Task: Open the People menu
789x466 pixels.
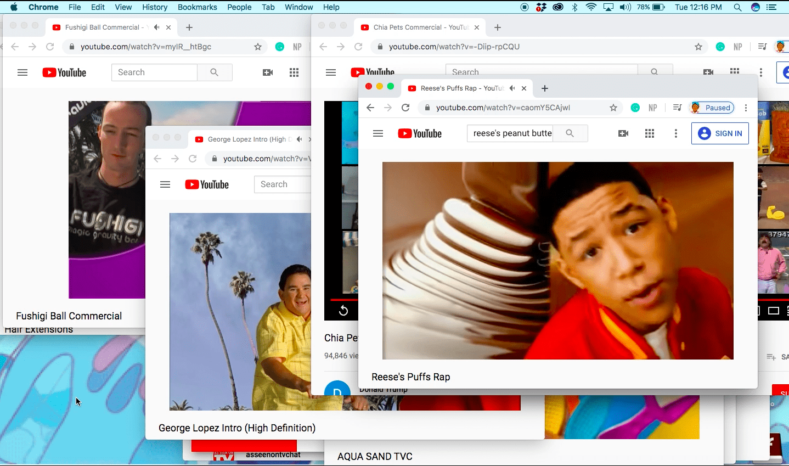Action: click(239, 7)
